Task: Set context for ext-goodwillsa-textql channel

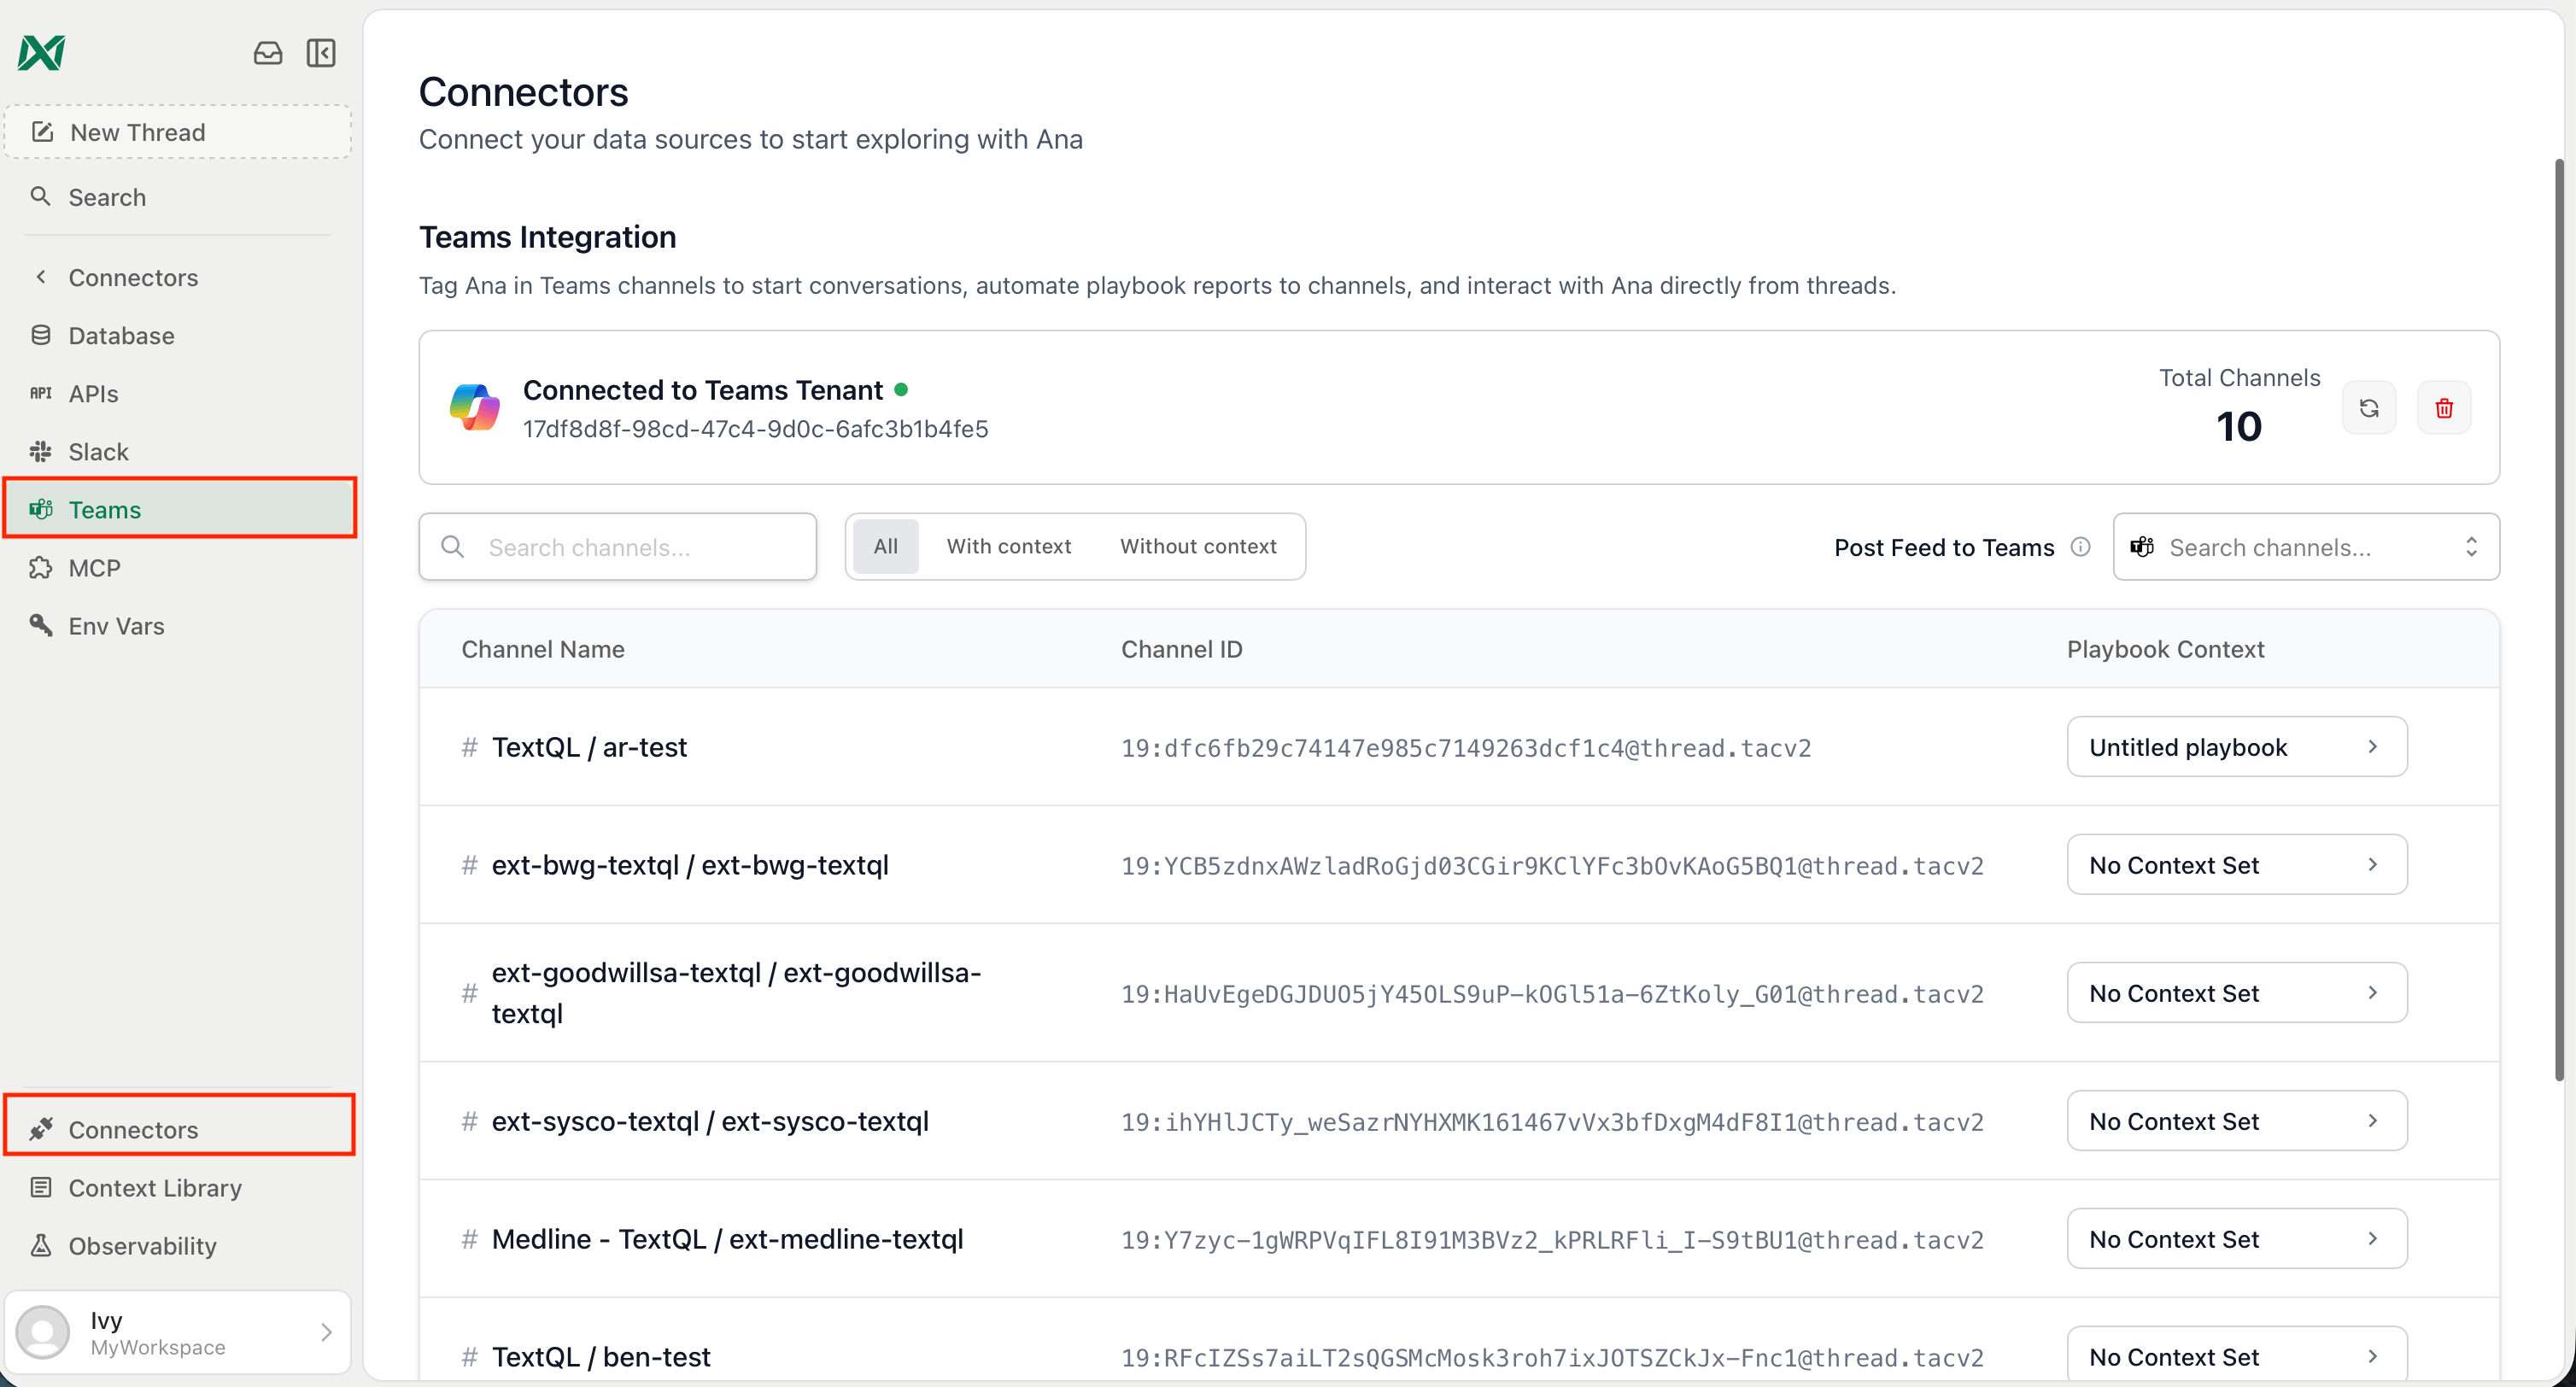Action: 2236,992
